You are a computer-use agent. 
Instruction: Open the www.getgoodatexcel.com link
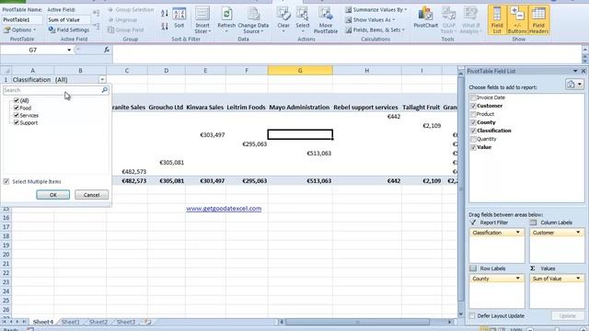coord(224,209)
